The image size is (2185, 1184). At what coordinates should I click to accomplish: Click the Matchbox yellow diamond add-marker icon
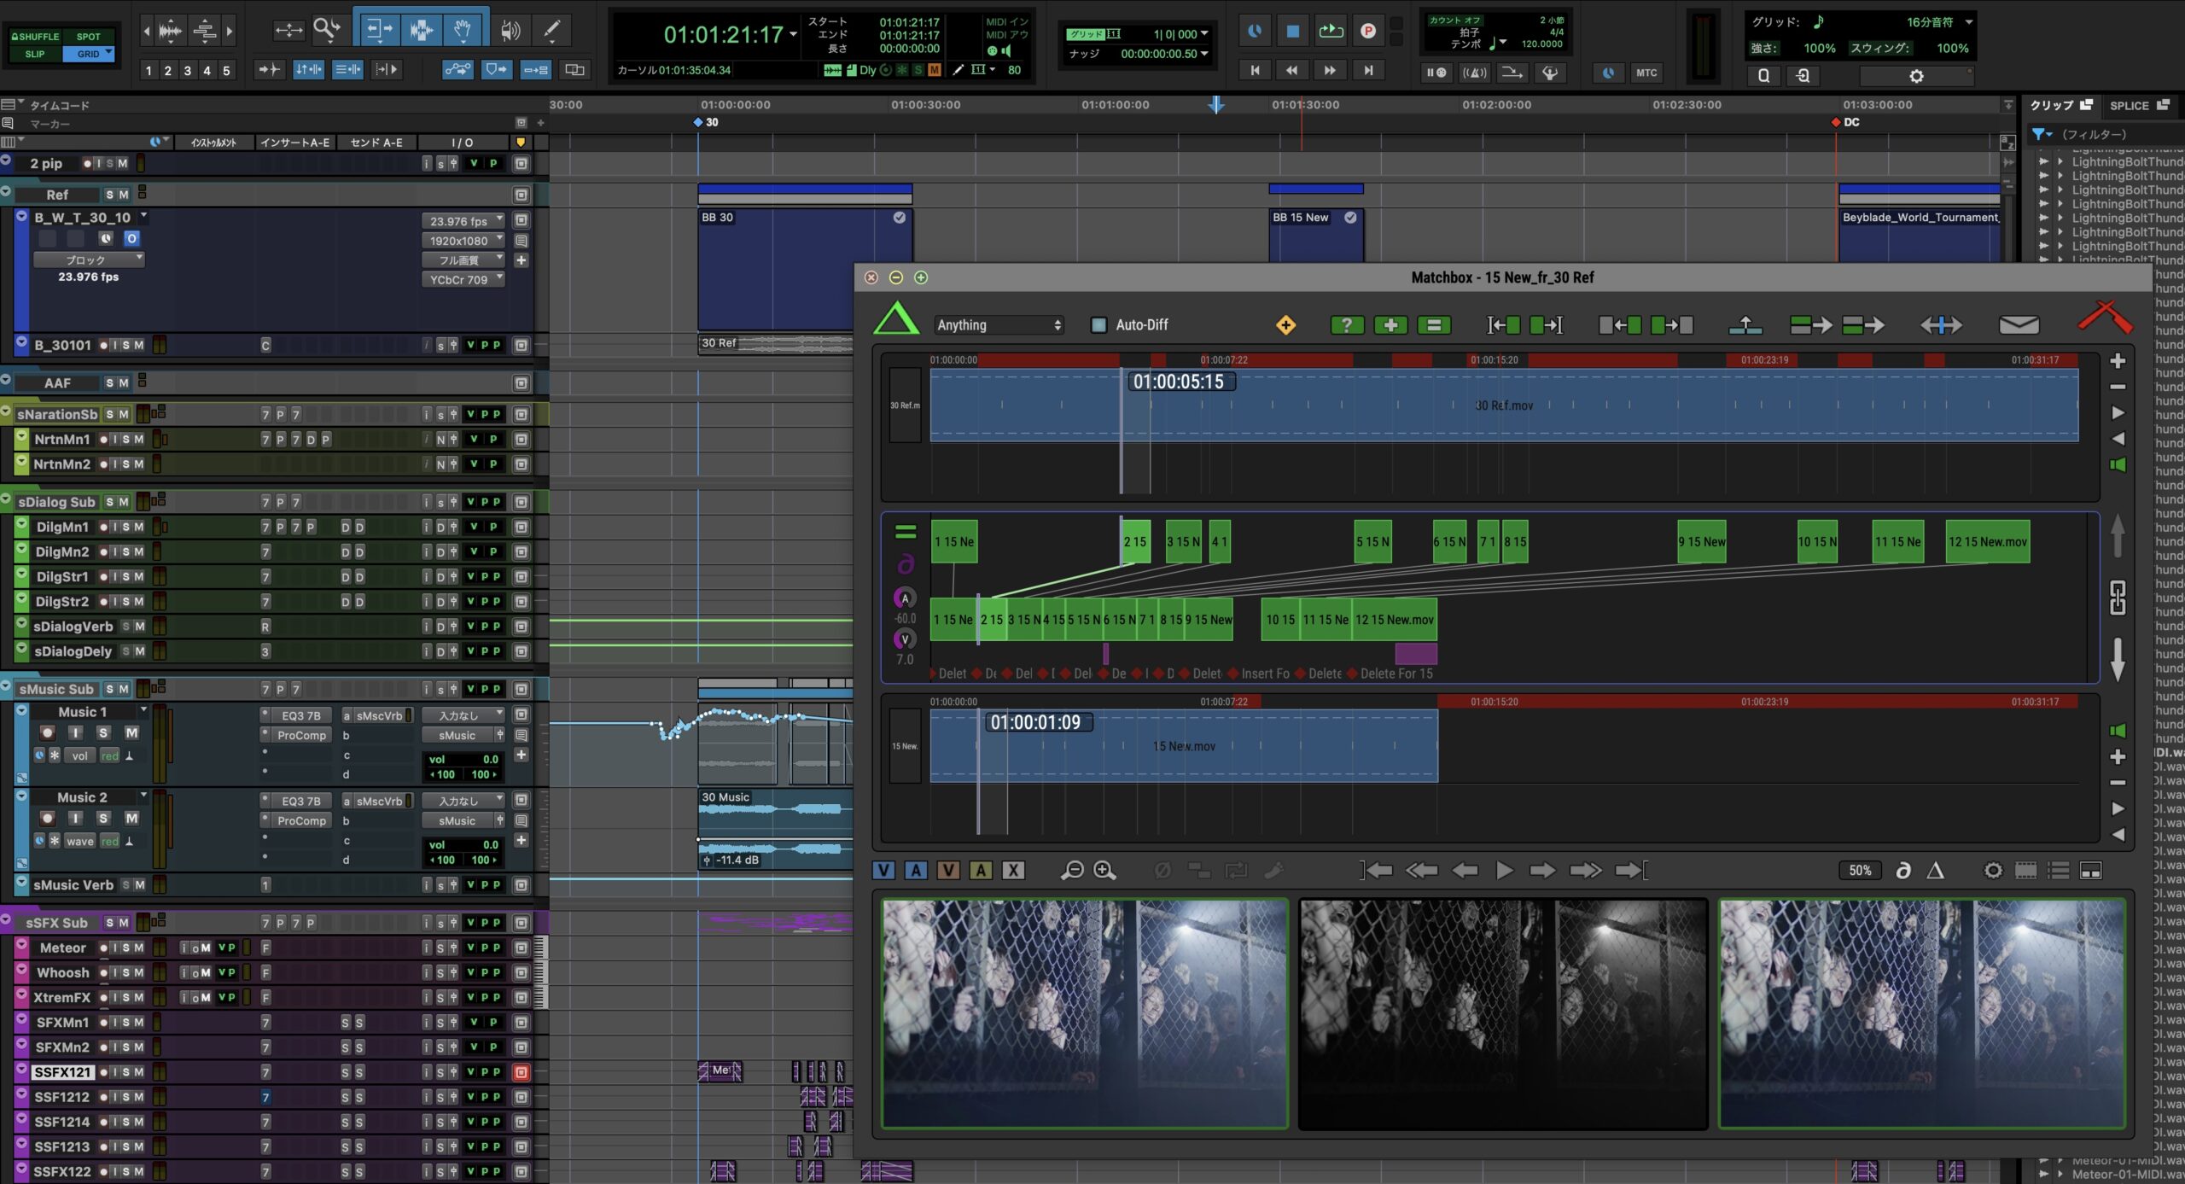click(1285, 325)
